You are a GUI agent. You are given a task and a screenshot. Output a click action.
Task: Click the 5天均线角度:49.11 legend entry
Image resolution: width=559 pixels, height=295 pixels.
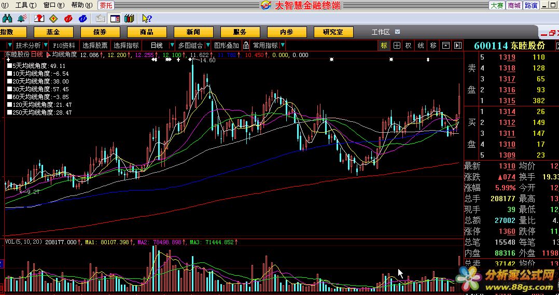36,66
